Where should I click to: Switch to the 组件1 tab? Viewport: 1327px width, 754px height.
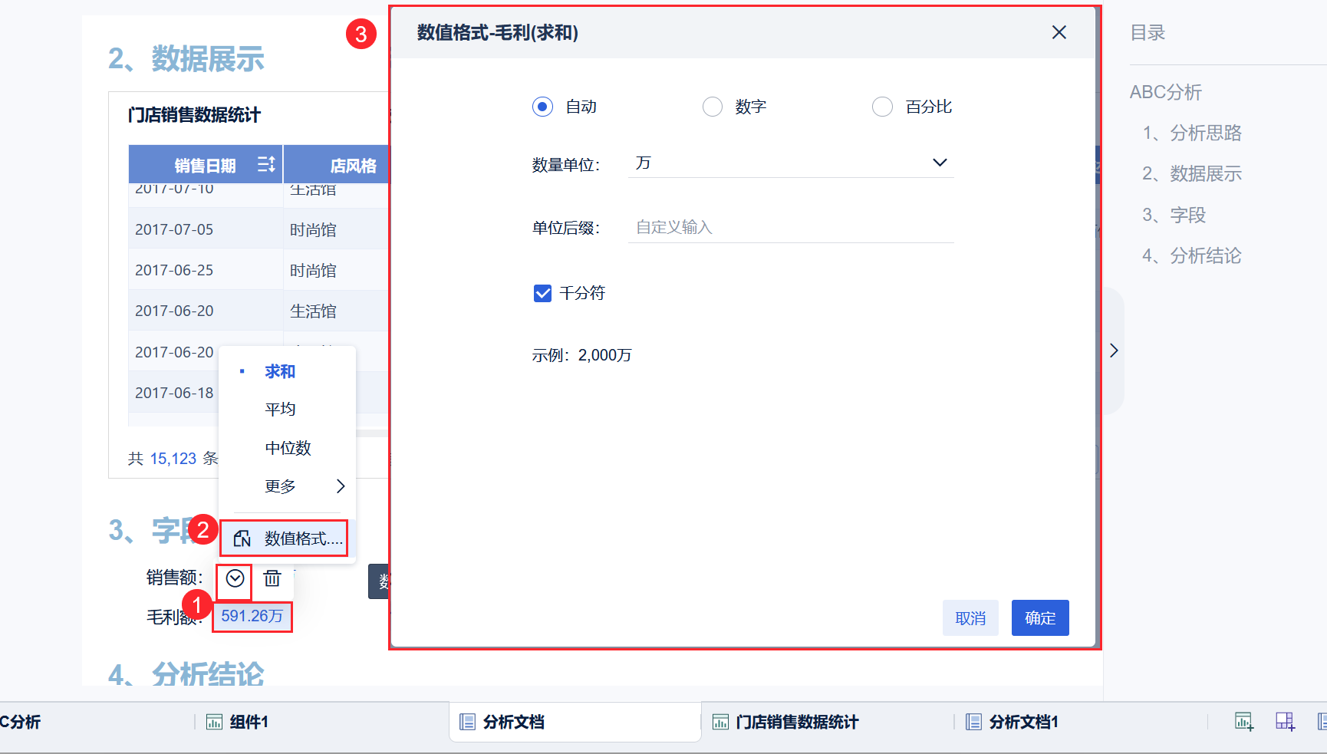(238, 722)
